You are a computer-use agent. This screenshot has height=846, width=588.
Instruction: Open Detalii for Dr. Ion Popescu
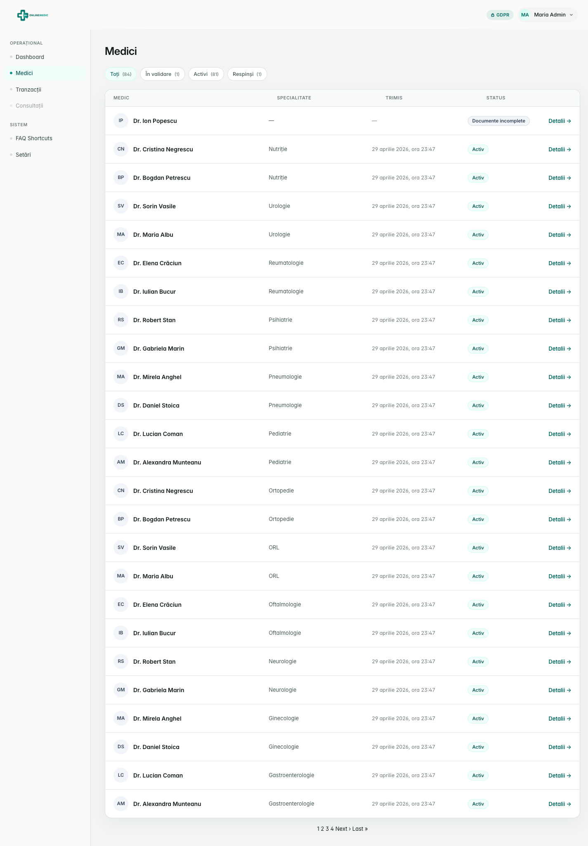(560, 121)
